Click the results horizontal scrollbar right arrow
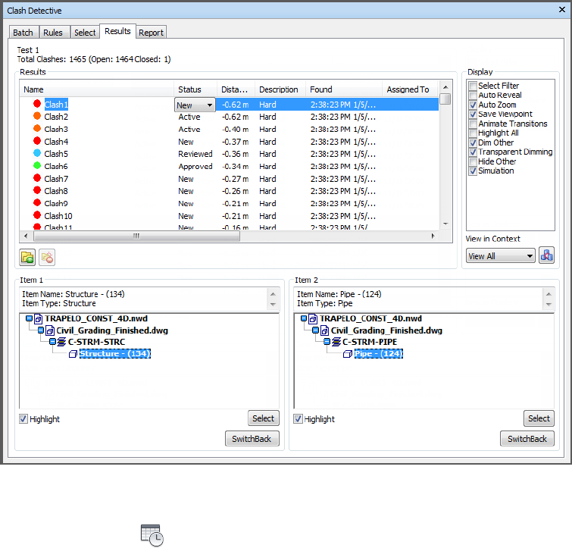 pyautogui.click(x=433, y=236)
